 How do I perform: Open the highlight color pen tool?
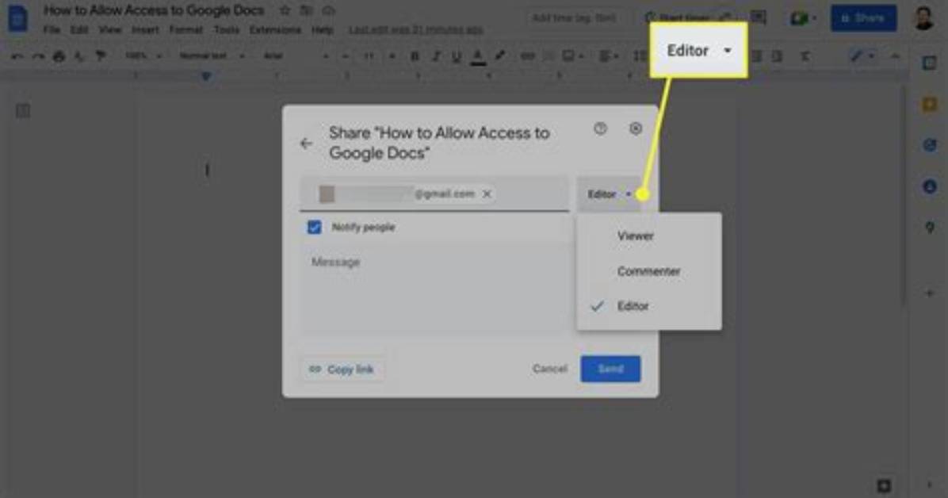pyautogui.click(x=500, y=56)
